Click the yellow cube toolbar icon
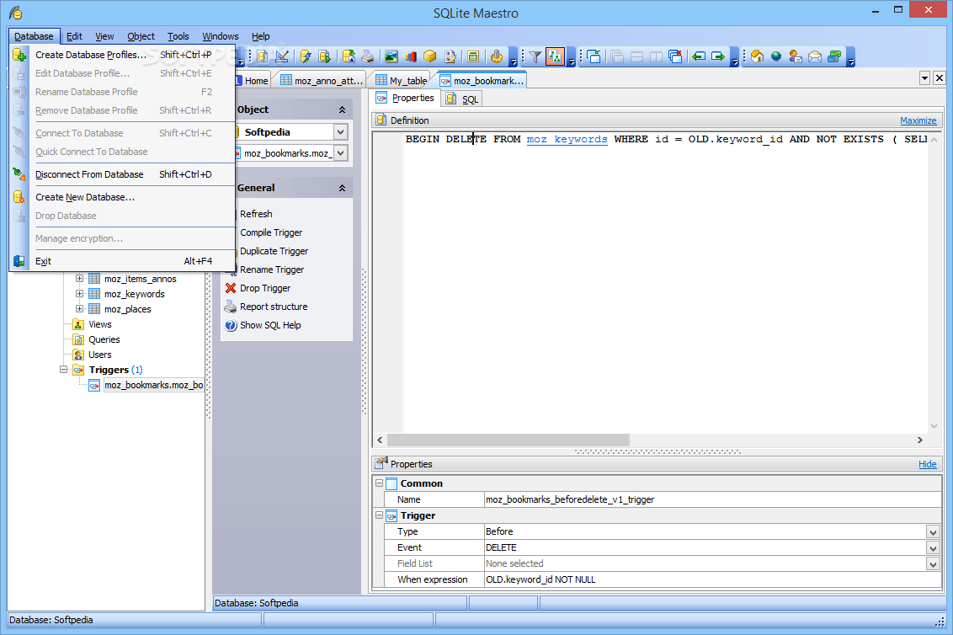The image size is (953, 635). coord(430,56)
